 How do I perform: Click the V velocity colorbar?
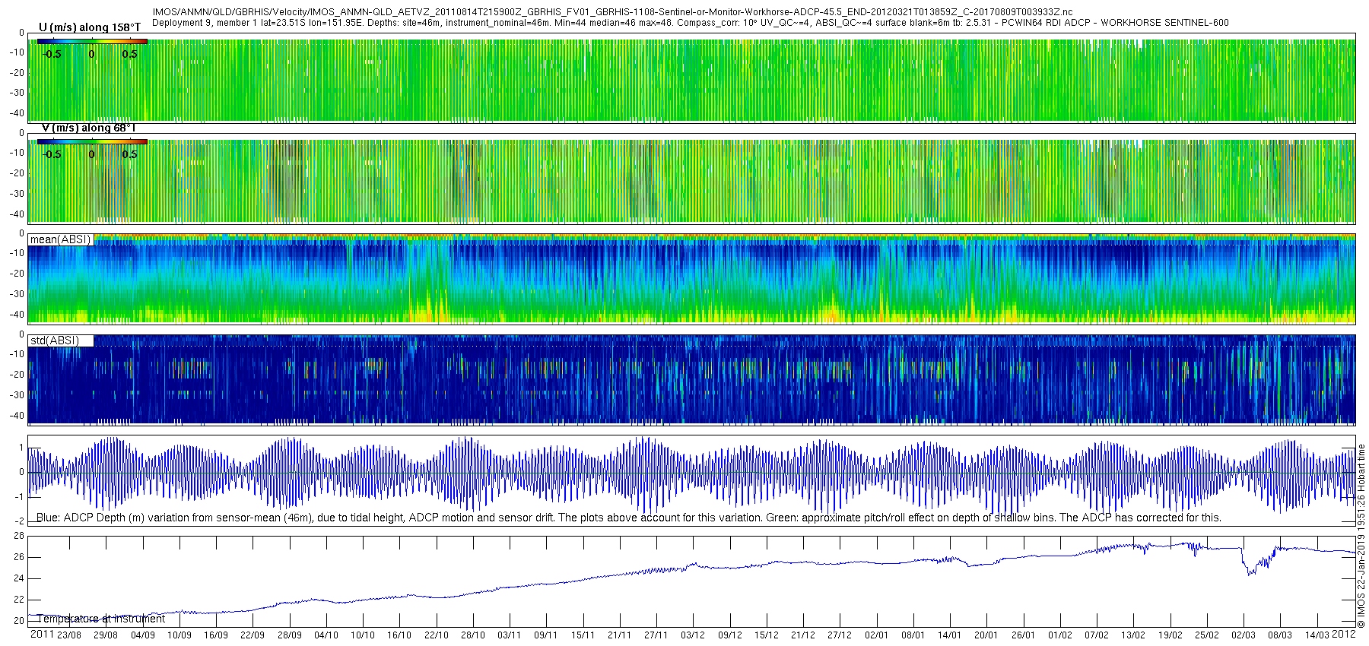[x=92, y=141]
